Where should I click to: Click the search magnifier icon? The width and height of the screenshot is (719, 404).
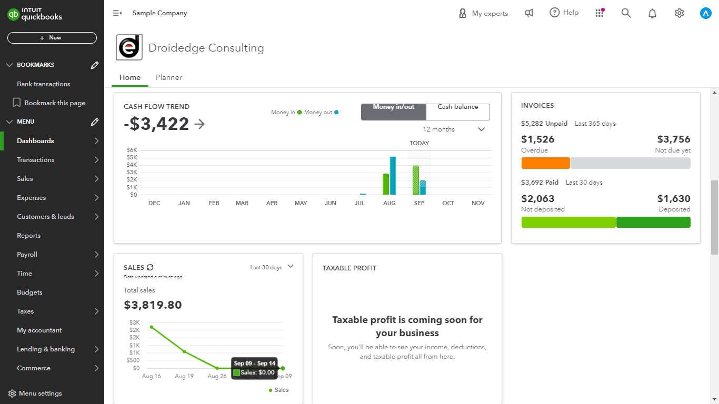click(626, 13)
